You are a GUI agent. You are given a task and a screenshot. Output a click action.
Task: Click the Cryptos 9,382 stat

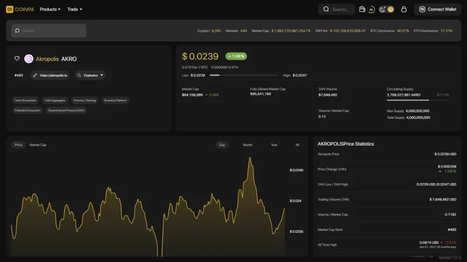click(x=209, y=31)
